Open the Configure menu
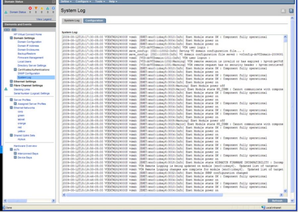The image size is (298, 212). pyautogui.click(x=82, y=2)
